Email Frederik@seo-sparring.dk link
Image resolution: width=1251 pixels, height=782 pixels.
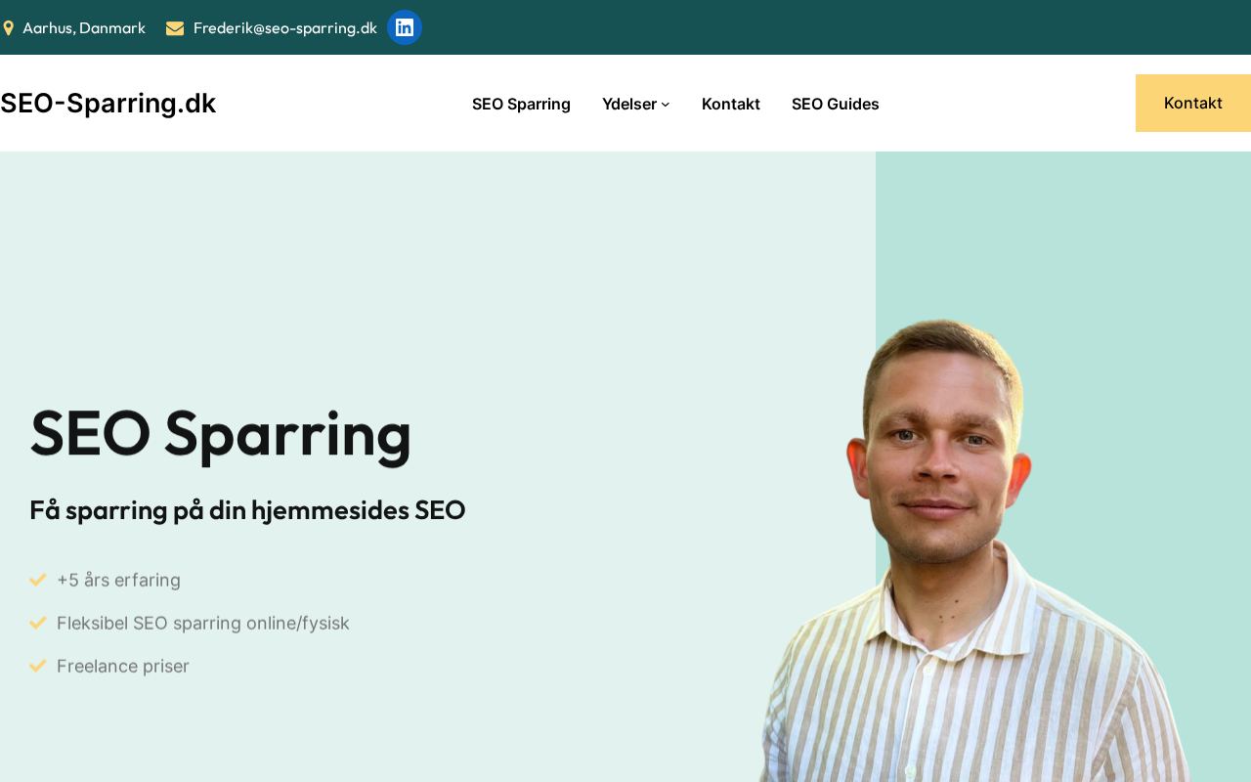(285, 28)
